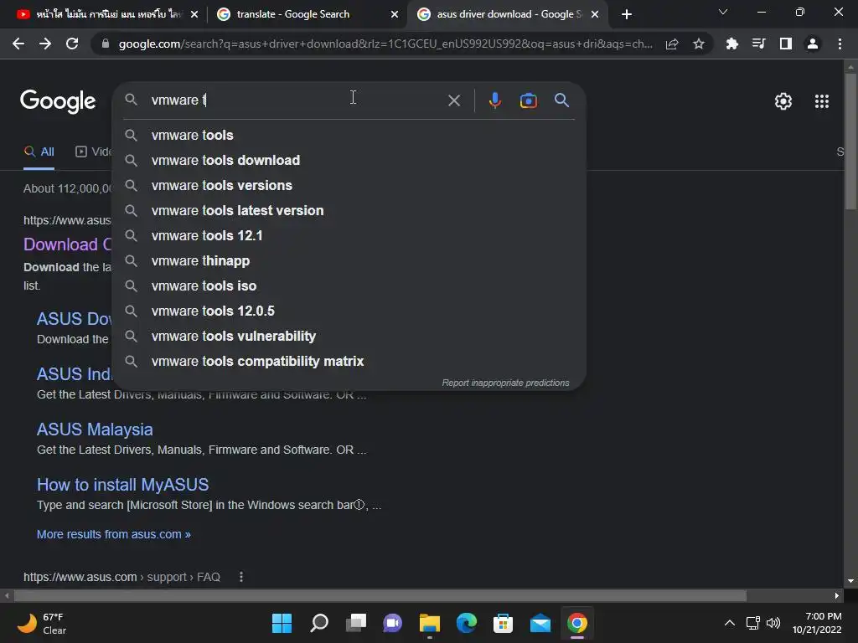Image resolution: width=858 pixels, height=643 pixels.
Task: Start voice search with microphone
Action: 494,100
